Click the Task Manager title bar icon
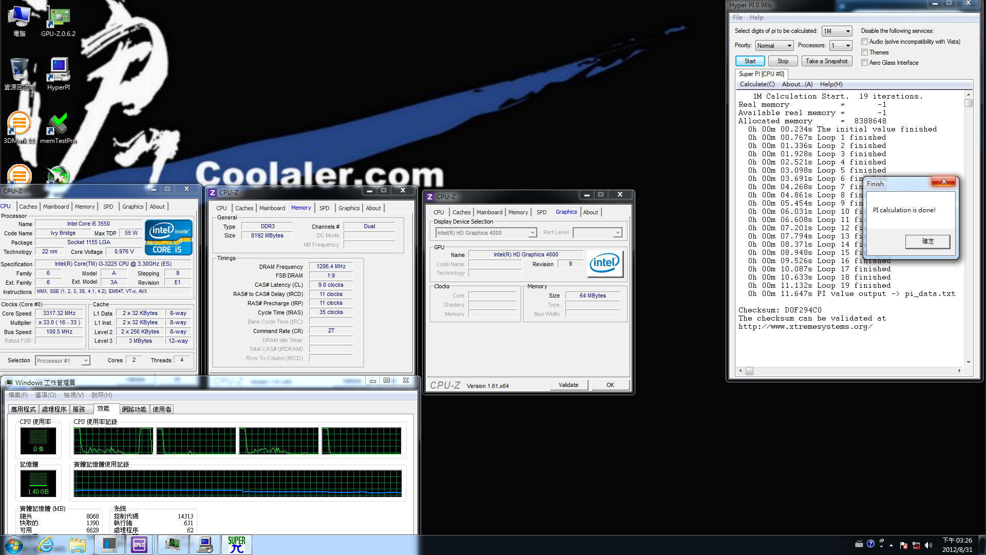 (9, 382)
